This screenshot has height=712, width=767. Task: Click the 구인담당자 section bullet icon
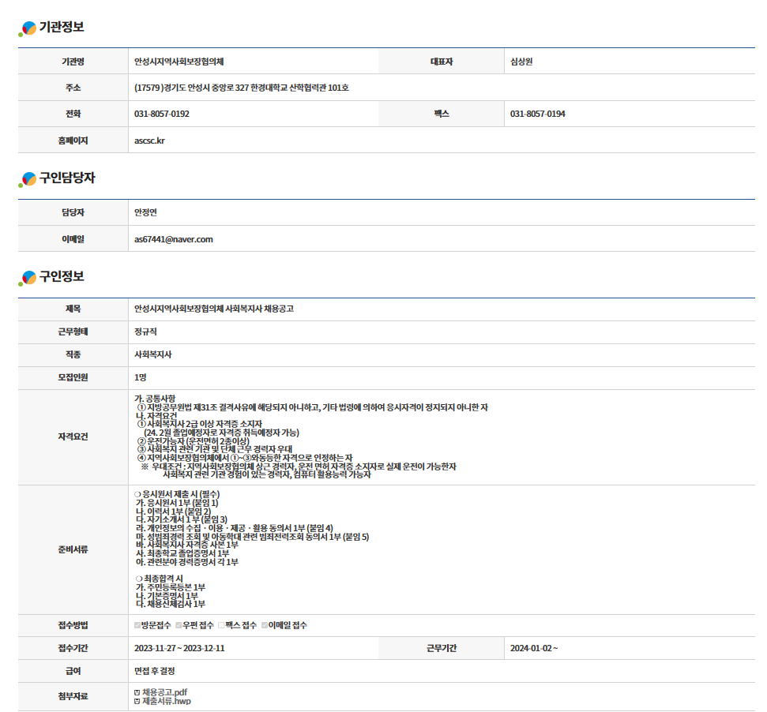tap(27, 180)
